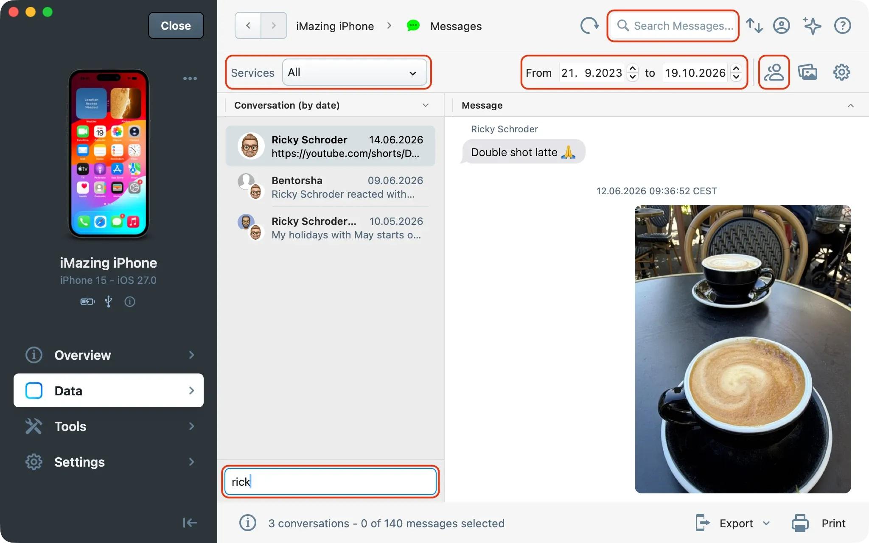Expand Conversation (by date) sort chevron
This screenshot has height=543, width=869.
(426, 105)
